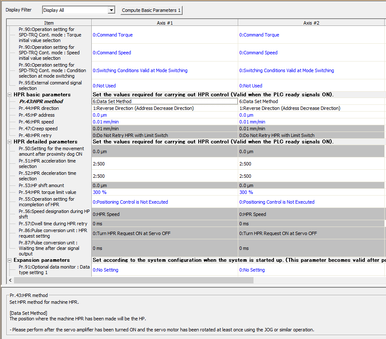Click Axis #1 Reverse Direction cell
Screen dimensions: 386x339
coord(165,108)
